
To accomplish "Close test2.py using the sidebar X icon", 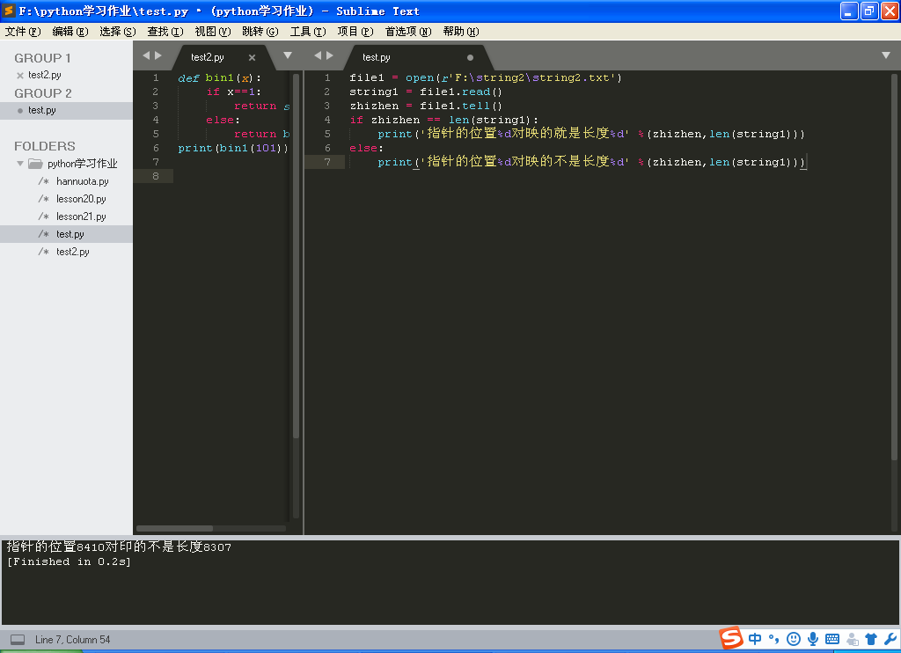I will pos(19,76).
